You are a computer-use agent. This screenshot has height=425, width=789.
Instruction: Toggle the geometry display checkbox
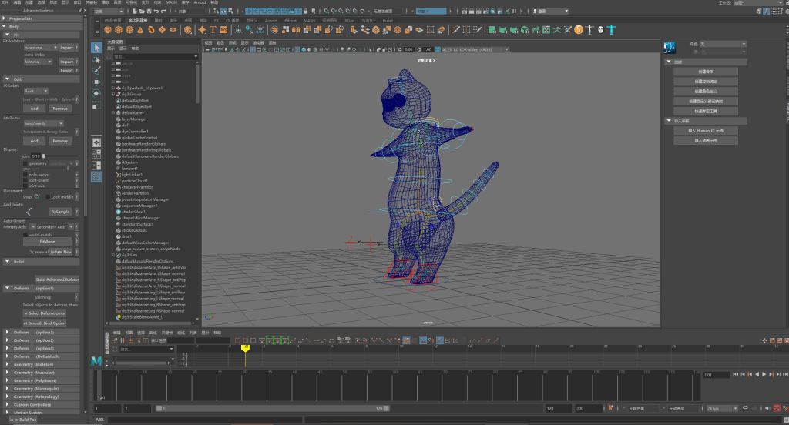point(25,163)
